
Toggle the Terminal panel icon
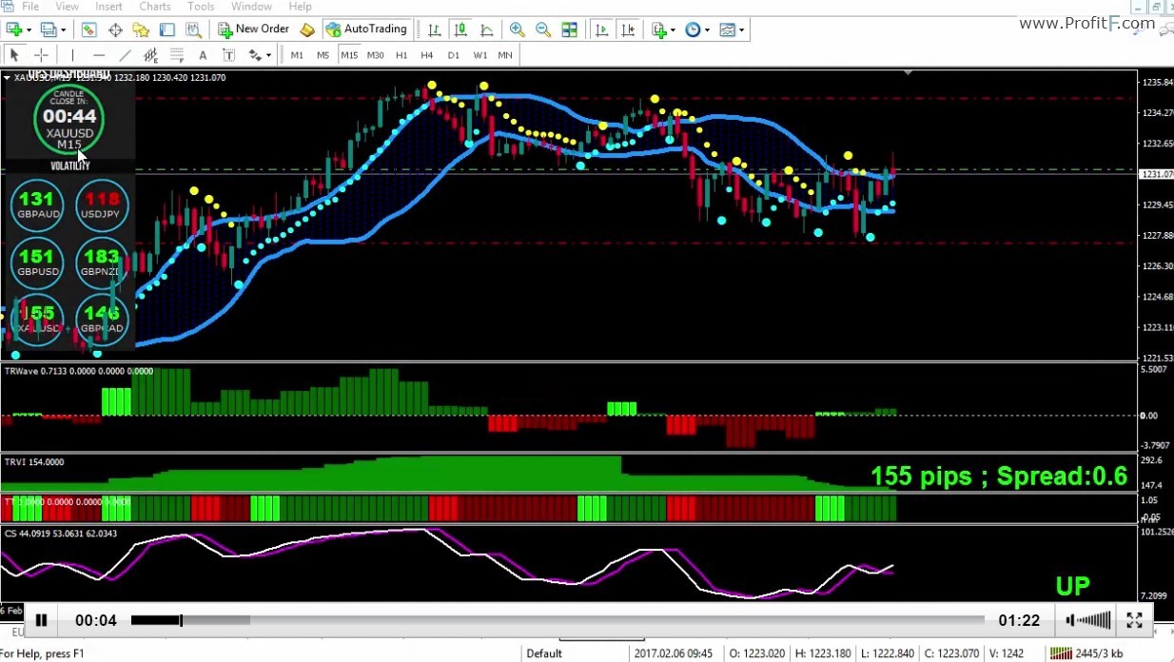coord(166,29)
